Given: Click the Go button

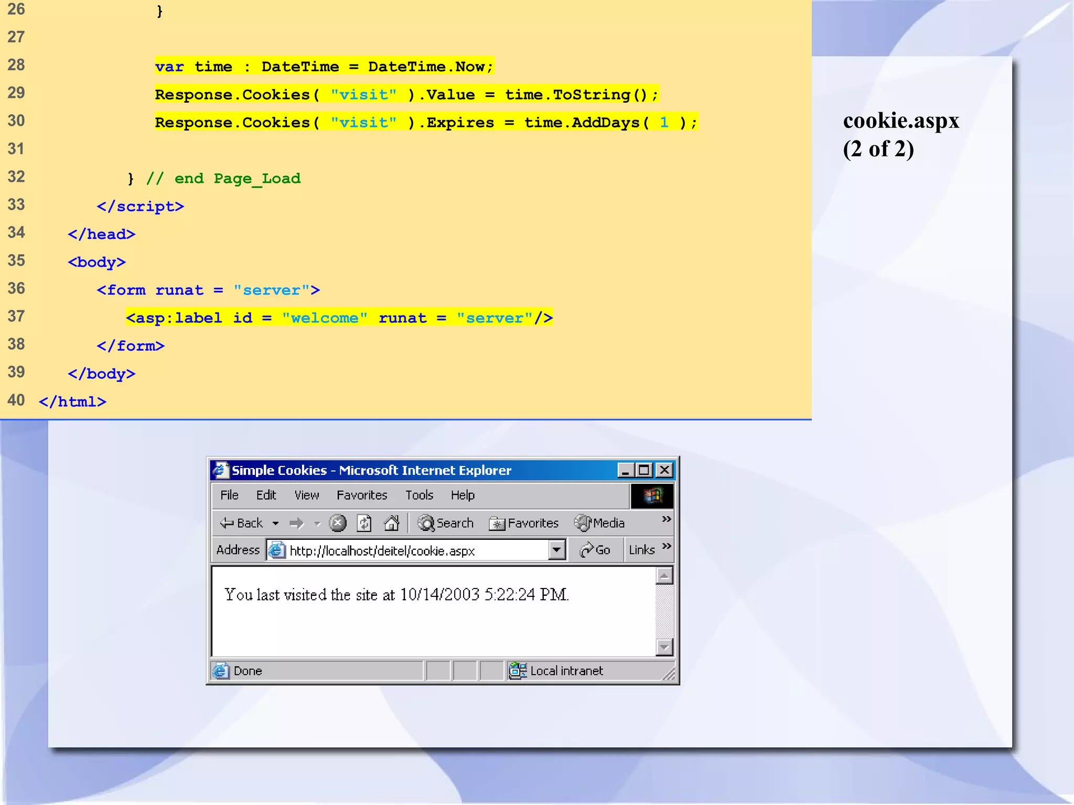Looking at the screenshot, I should coord(595,550).
